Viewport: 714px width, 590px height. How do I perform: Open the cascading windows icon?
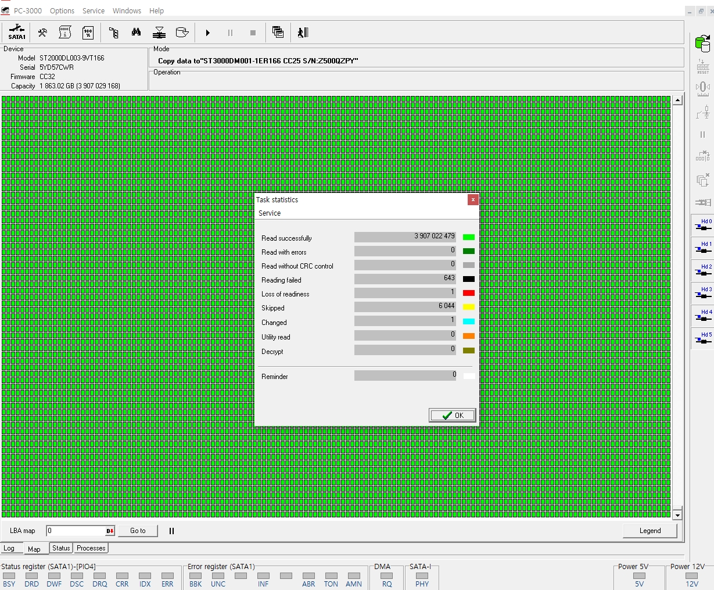pos(278,33)
